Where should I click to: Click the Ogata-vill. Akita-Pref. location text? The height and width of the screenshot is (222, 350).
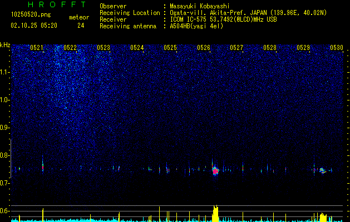coord(248,13)
